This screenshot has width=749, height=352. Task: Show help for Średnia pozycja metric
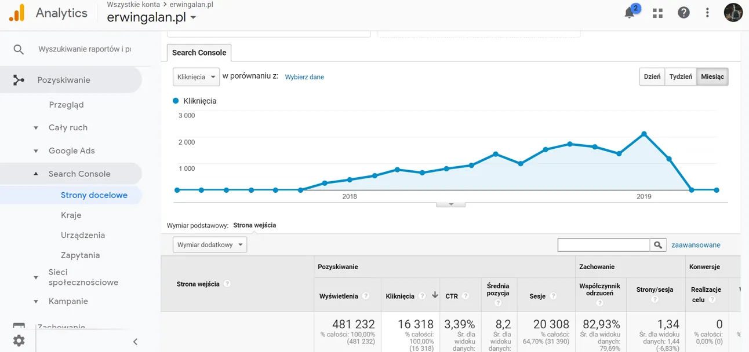499,303
